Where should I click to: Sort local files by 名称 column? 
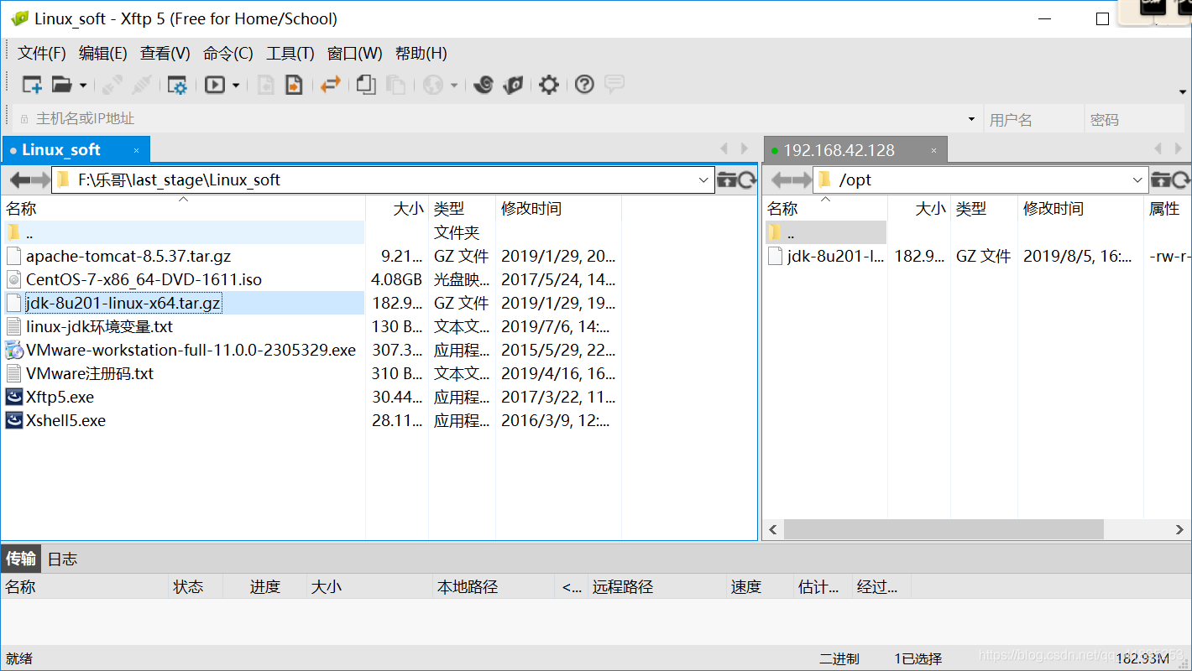(183, 208)
